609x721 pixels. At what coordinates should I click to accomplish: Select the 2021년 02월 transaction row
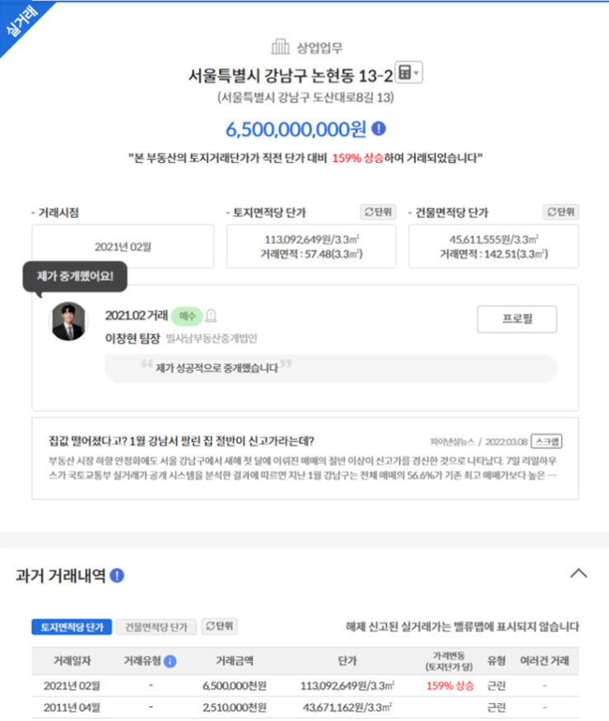[305, 686]
